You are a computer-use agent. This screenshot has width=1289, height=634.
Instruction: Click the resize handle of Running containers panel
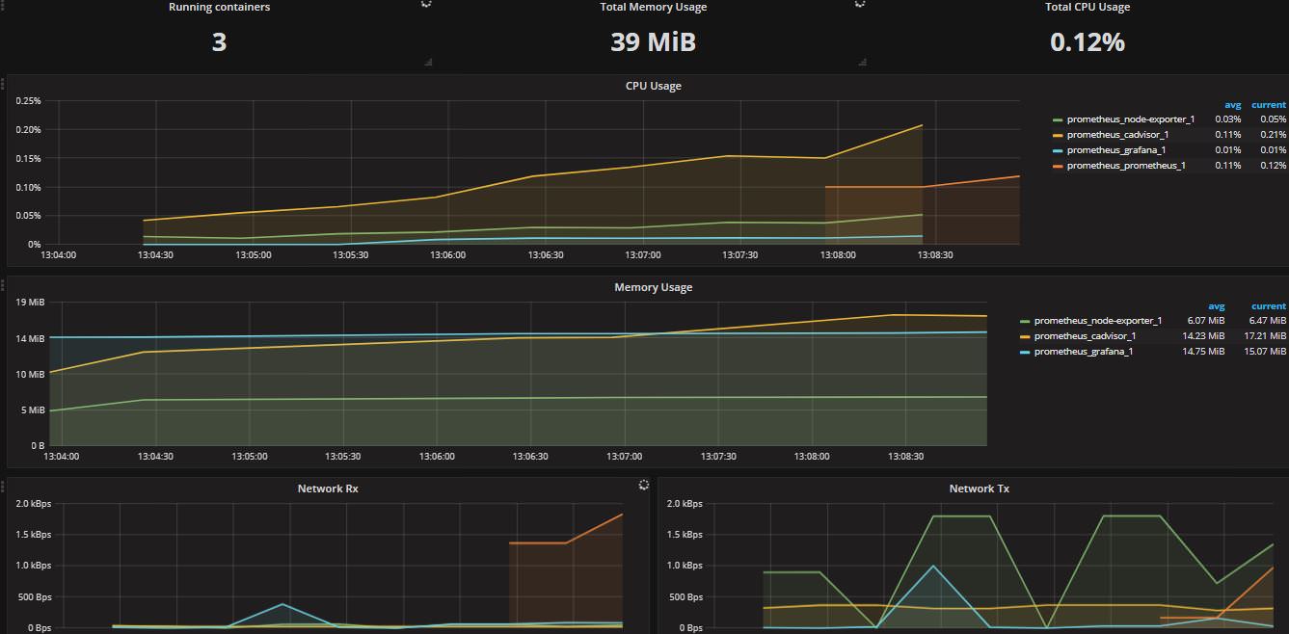click(427, 61)
